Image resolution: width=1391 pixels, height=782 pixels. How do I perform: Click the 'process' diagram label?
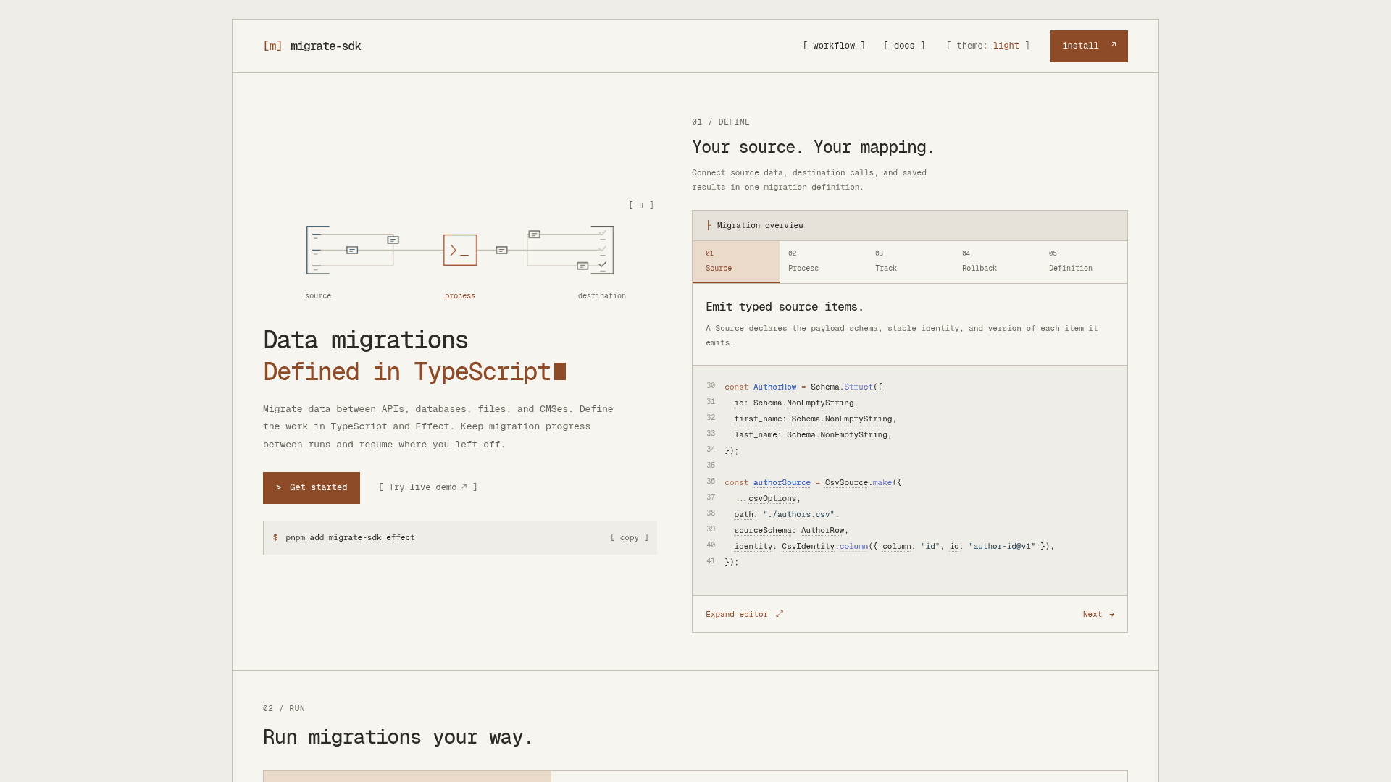[460, 296]
